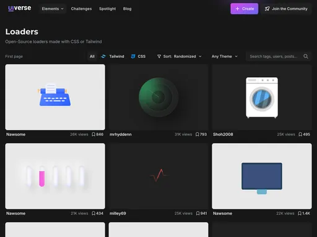Image resolution: width=317 pixels, height=237 pixels.
Task: Click the purple Create button
Action: [x=244, y=9]
